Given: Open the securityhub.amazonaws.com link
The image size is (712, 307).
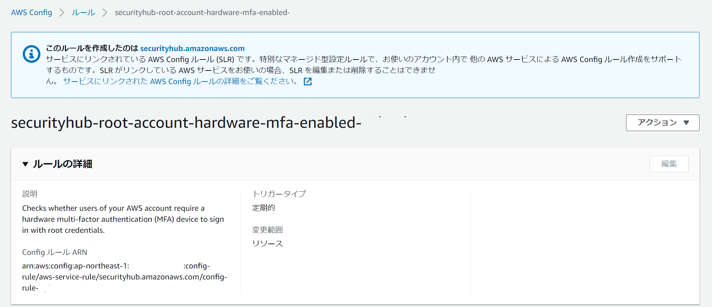Looking at the screenshot, I should [x=192, y=48].
